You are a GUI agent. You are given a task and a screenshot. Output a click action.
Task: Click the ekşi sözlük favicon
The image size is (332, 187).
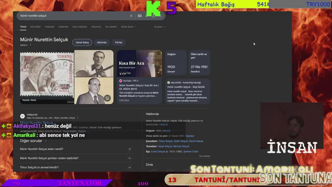(169, 83)
